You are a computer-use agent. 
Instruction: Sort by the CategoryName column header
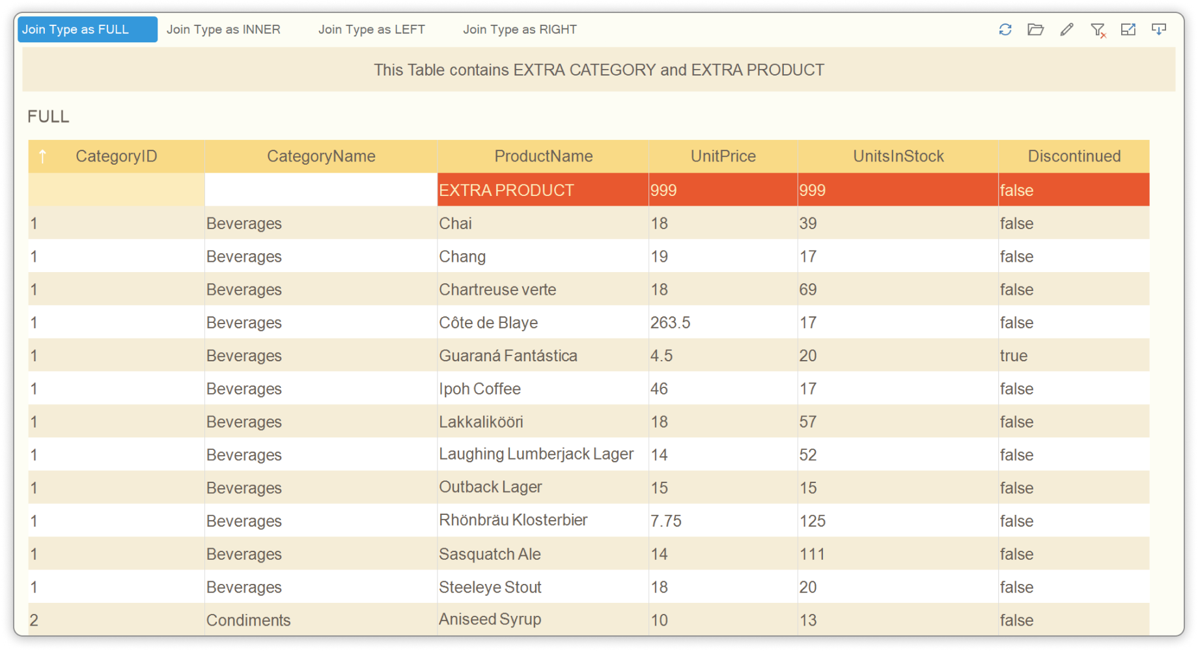[321, 156]
